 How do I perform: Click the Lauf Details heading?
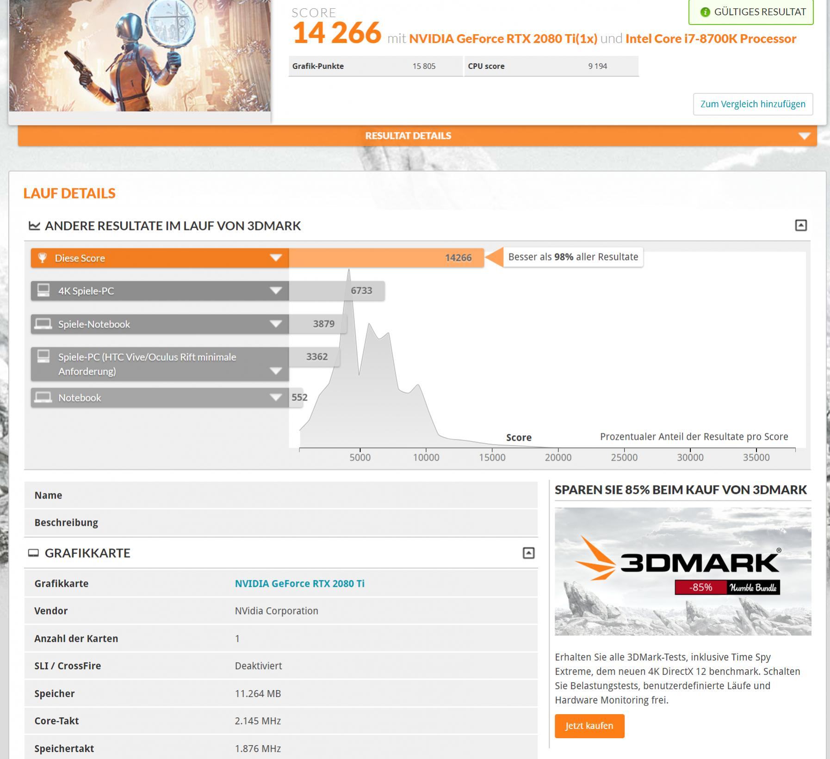coord(69,193)
